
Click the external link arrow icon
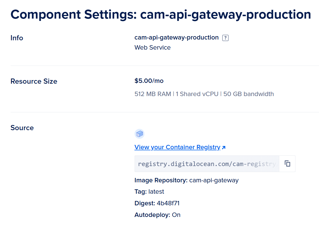coord(224,147)
